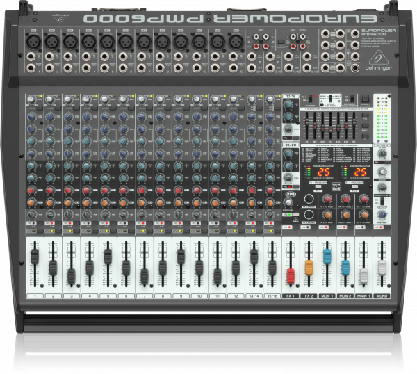The image size is (417, 374).
Task: Grab the channel 5 fader cap
Action: click(108, 257)
